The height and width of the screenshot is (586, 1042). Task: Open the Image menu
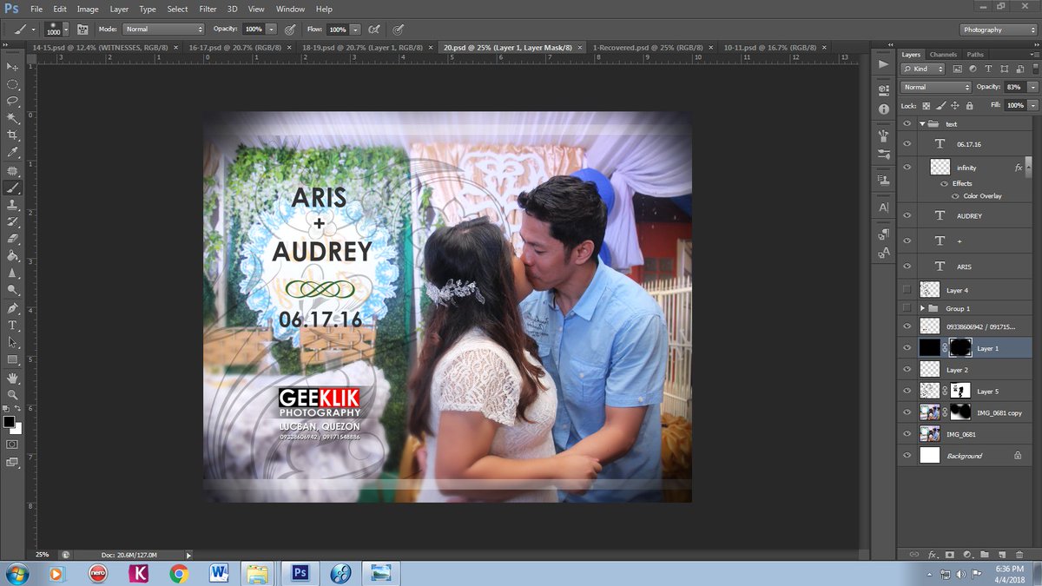(x=88, y=9)
